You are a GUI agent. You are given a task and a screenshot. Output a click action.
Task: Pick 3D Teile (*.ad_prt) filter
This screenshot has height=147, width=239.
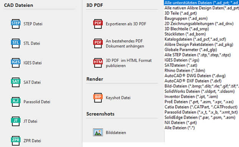tap(181, 13)
